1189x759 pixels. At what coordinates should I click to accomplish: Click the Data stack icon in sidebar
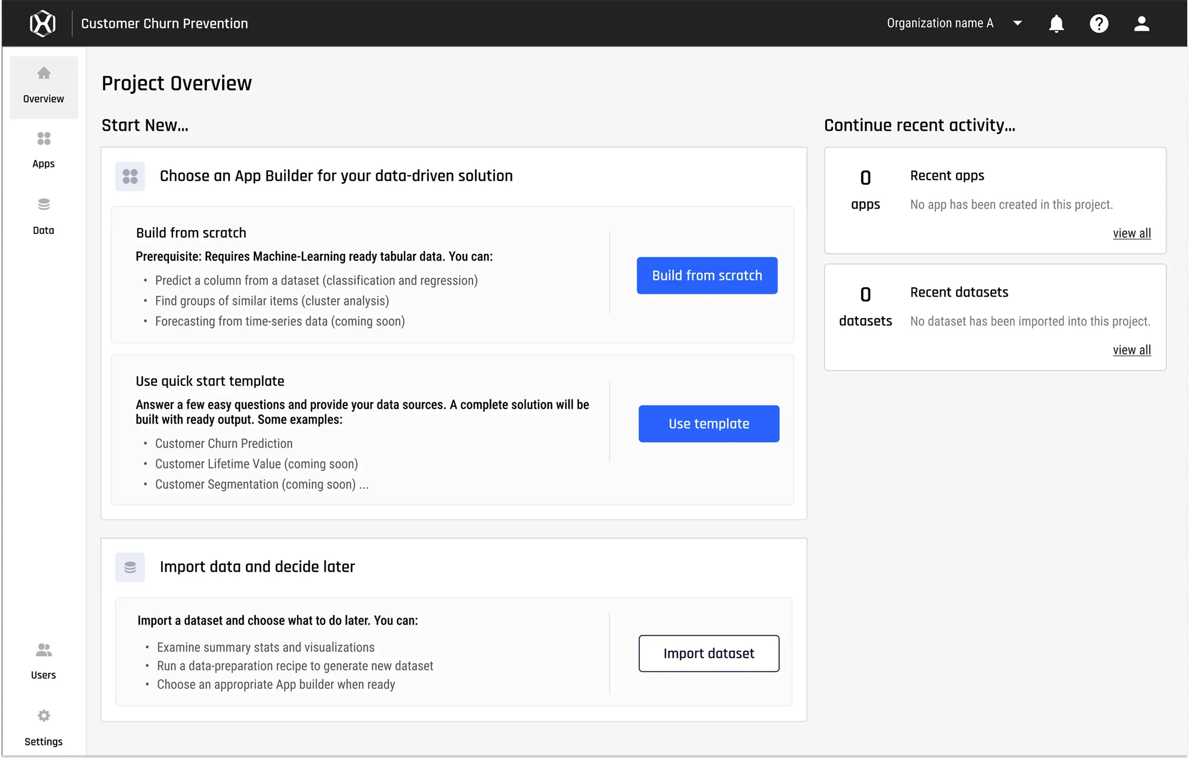[x=43, y=204]
